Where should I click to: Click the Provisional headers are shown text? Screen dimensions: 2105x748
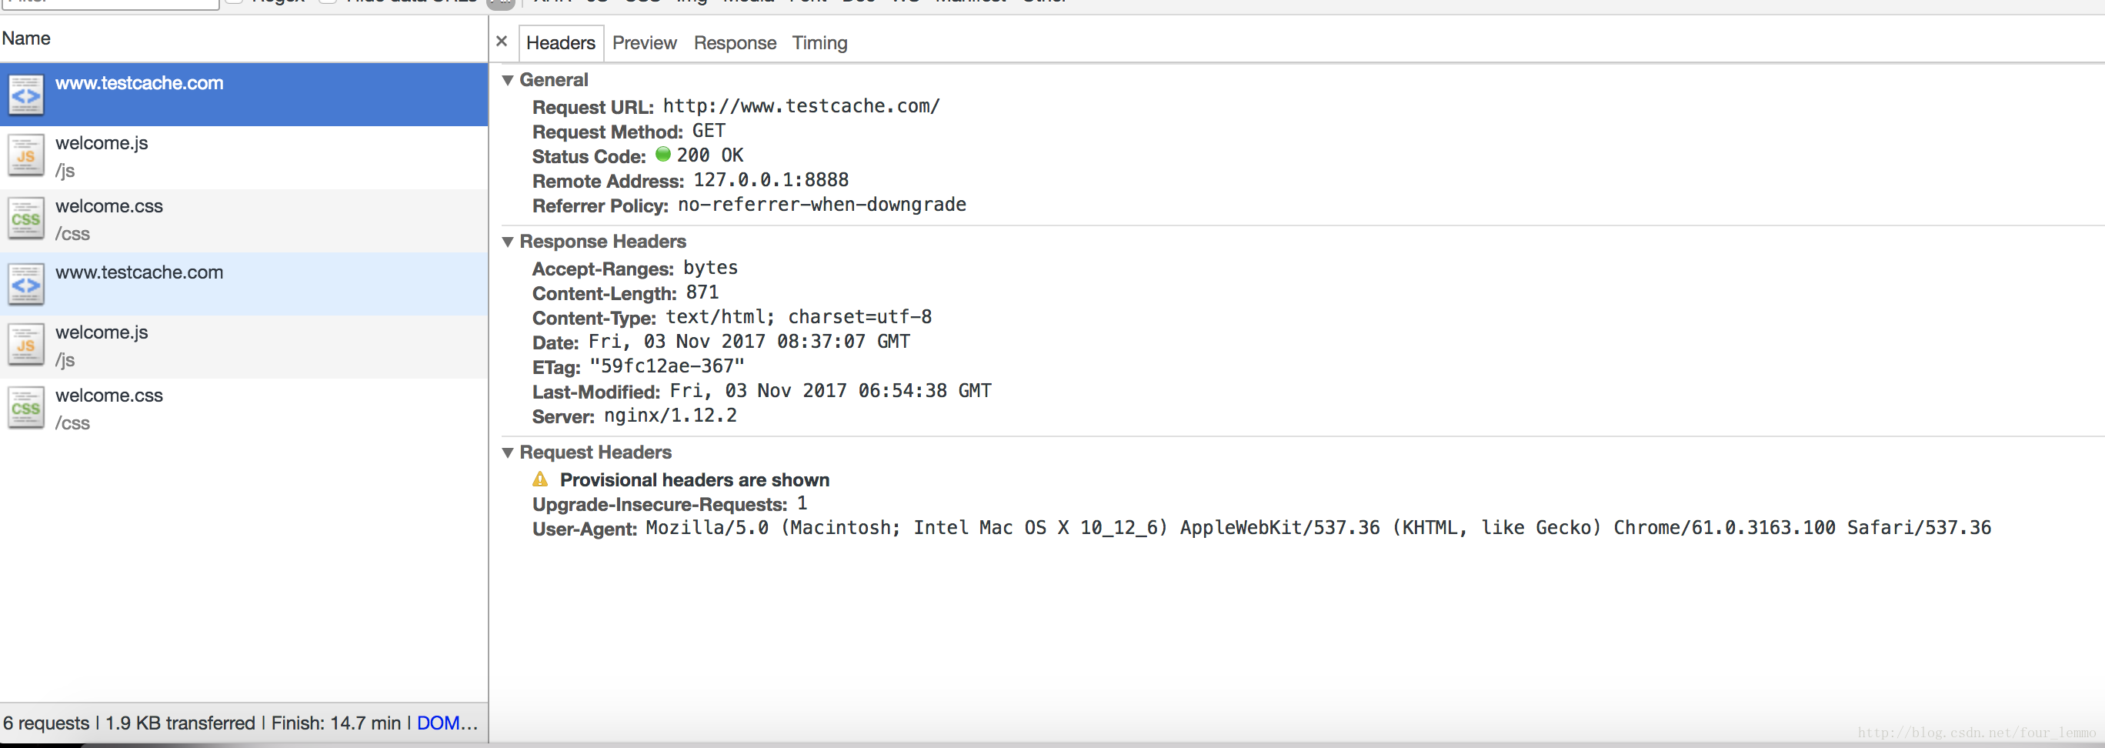pos(695,480)
